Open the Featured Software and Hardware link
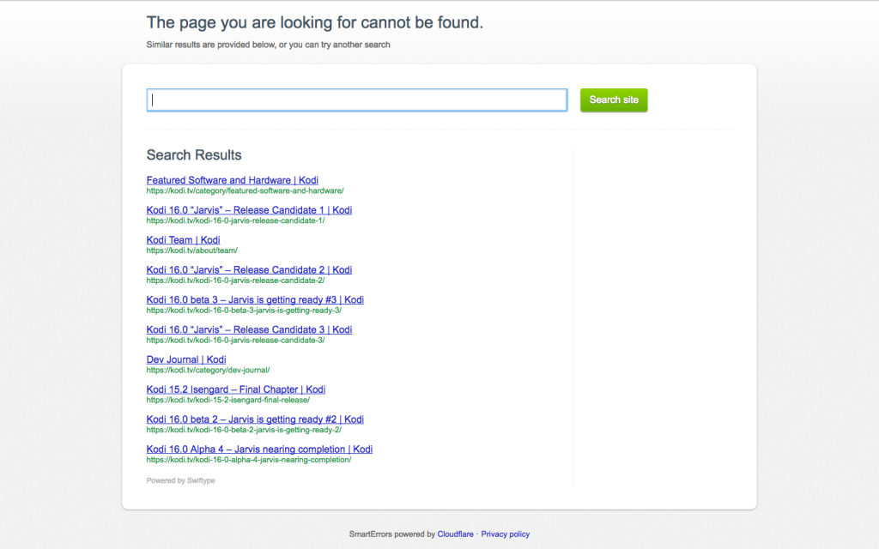Image resolution: width=879 pixels, height=549 pixels. click(x=232, y=180)
